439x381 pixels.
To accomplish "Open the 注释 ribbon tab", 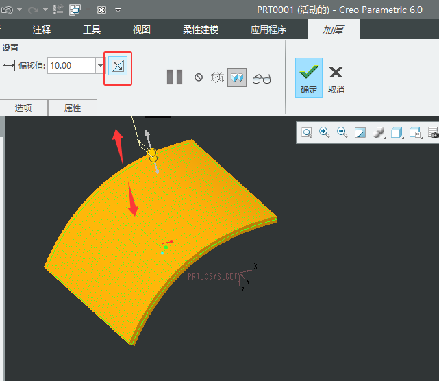I will point(42,29).
